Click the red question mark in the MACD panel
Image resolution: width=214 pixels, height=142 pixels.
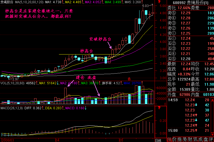point(159,108)
